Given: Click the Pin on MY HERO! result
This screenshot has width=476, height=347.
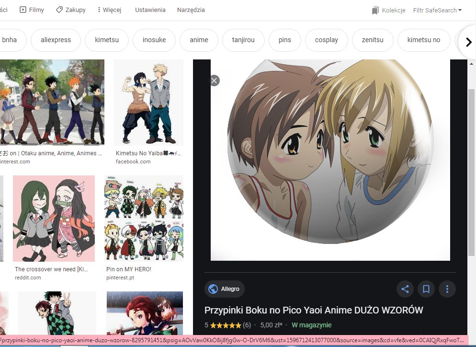Looking at the screenshot, I should pos(144,219).
